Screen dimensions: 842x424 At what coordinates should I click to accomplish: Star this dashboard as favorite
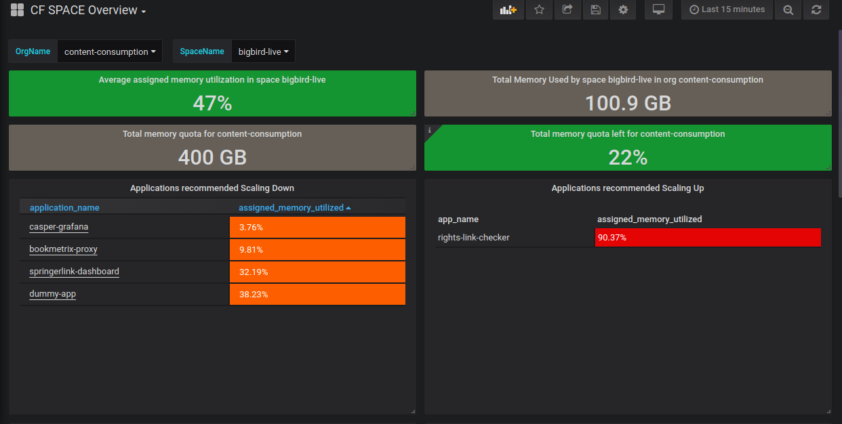click(539, 9)
